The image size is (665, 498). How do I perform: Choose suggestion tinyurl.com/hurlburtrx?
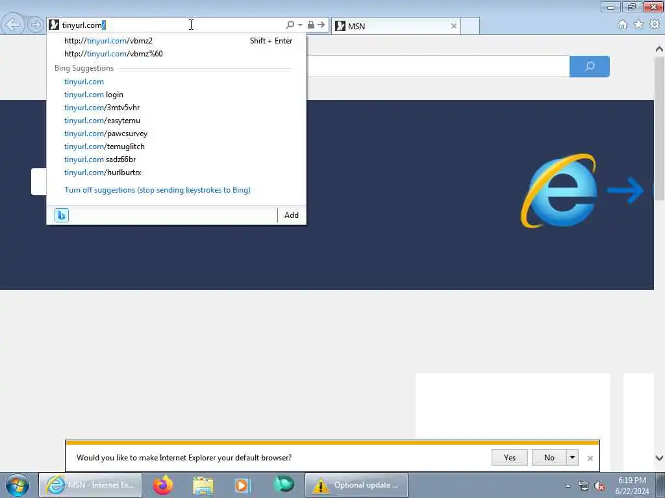pyautogui.click(x=177, y=172)
